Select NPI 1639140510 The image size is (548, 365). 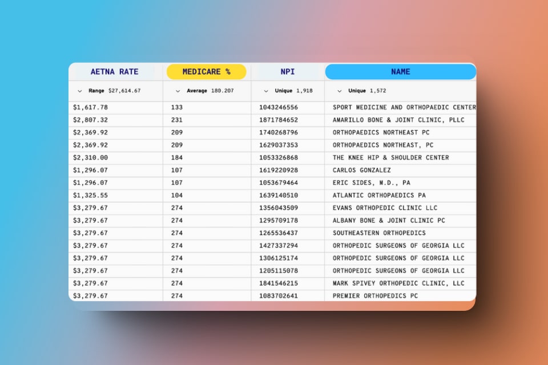tap(279, 196)
